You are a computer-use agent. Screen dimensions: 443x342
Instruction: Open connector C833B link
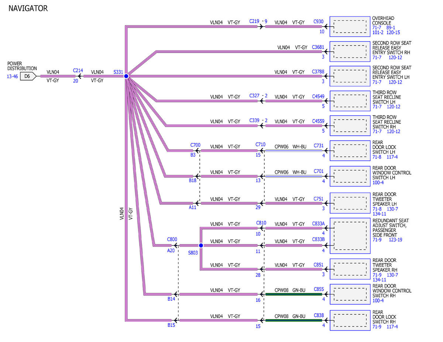(x=319, y=239)
